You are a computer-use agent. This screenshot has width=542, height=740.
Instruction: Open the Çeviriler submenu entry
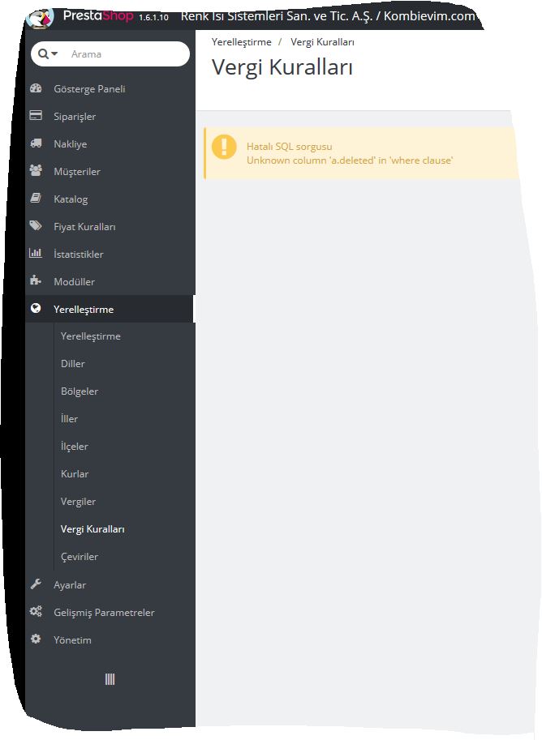80,557
